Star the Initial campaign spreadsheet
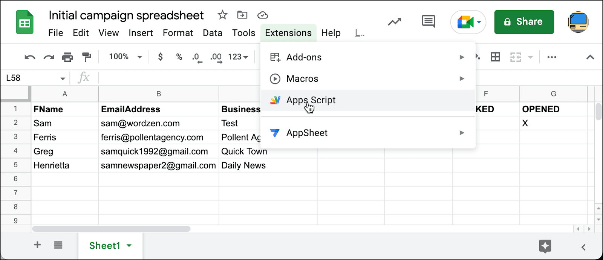Screen dimensions: 603x260 tap(222, 15)
